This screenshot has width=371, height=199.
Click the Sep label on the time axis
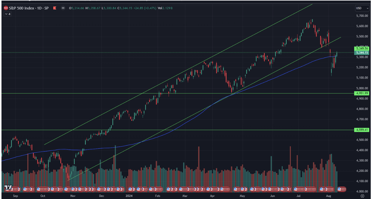[x=15, y=196]
